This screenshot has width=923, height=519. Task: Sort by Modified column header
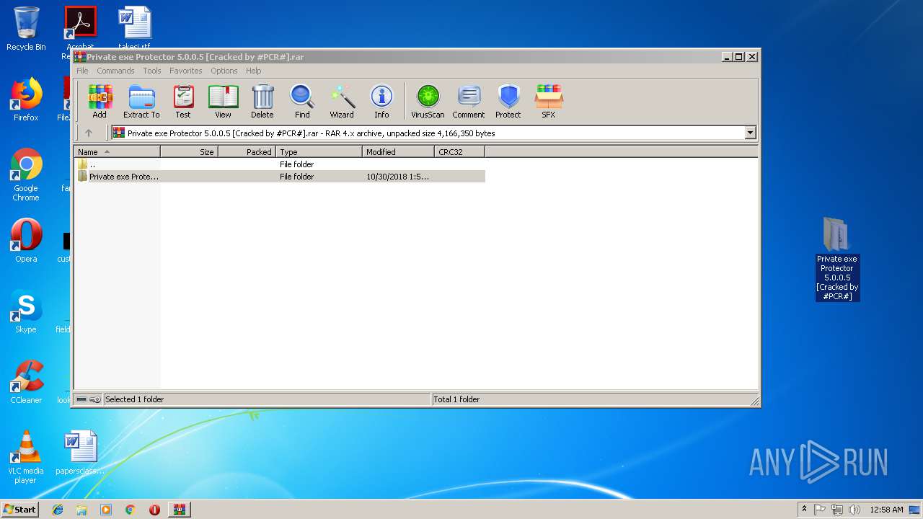tap(399, 152)
